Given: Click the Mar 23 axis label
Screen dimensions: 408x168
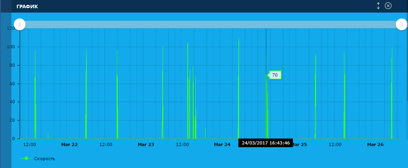Looking at the screenshot, I should coord(146,144).
